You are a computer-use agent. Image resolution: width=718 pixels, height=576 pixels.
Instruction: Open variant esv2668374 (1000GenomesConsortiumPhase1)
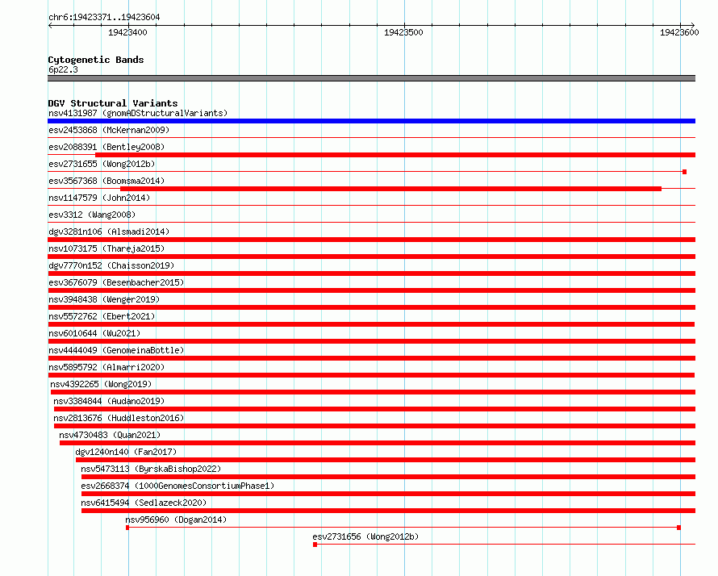point(177,486)
